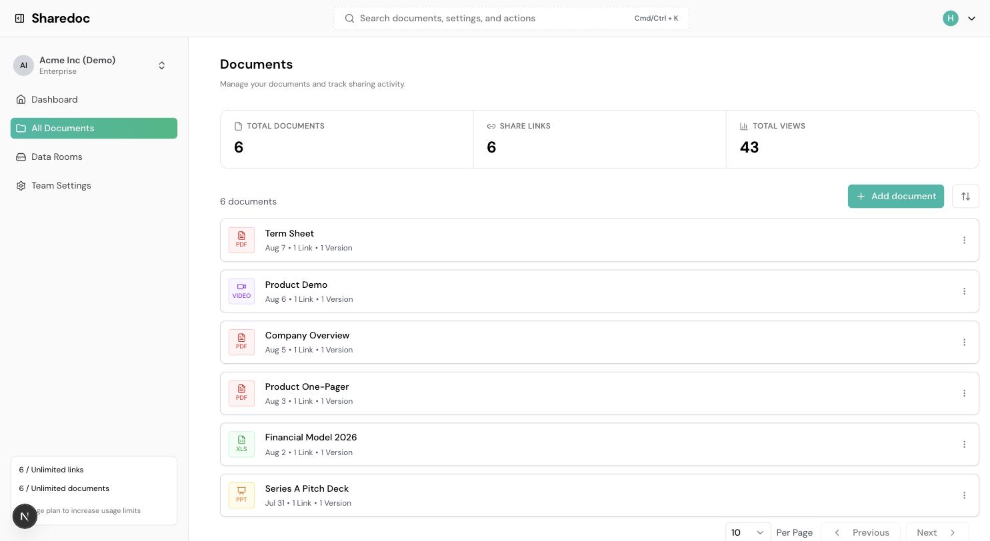The width and height of the screenshot is (990, 541).
Task: Select All Documents in sidebar
Action: [x=94, y=128]
